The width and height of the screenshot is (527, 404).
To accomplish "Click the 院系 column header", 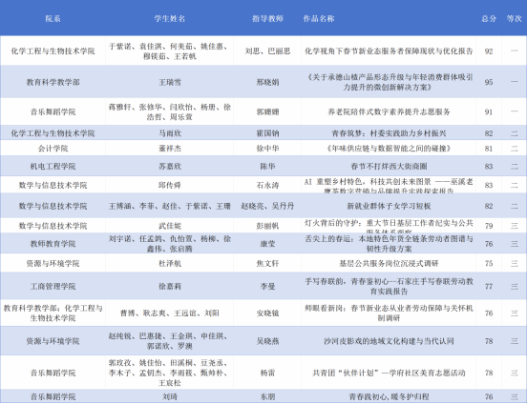I will tap(53, 19).
